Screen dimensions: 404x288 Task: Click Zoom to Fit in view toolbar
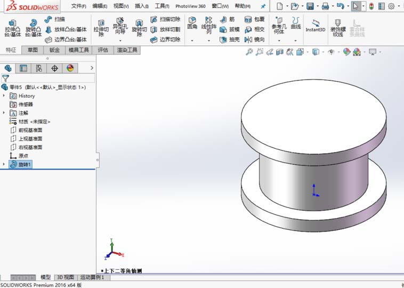click(x=249, y=52)
